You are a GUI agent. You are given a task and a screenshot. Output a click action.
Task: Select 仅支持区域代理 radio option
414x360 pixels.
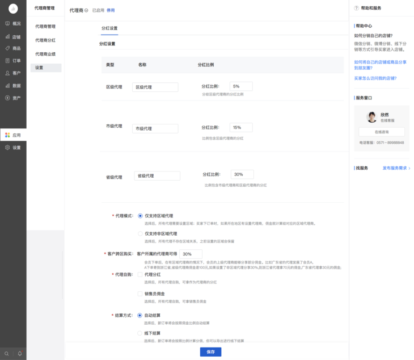coord(140,216)
